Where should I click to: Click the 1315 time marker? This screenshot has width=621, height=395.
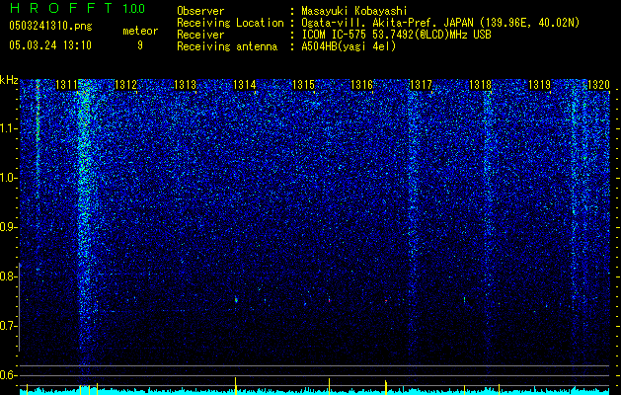303,85
